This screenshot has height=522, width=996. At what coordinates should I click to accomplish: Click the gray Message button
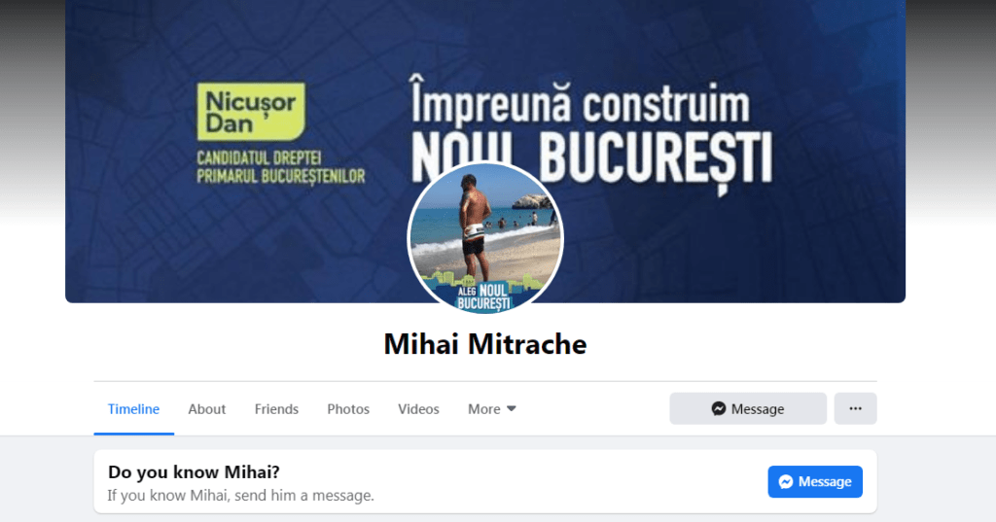(x=748, y=408)
